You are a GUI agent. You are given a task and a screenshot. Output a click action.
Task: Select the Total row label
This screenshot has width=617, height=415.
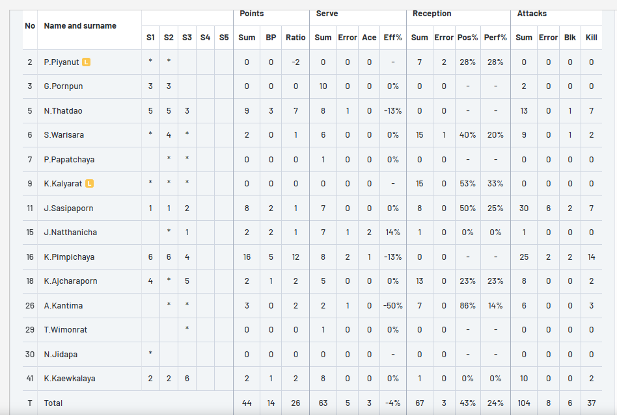click(53, 403)
